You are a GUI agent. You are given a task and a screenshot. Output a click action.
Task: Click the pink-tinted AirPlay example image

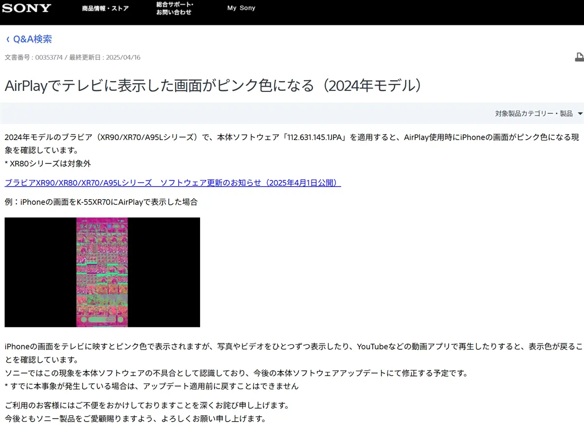click(102, 272)
